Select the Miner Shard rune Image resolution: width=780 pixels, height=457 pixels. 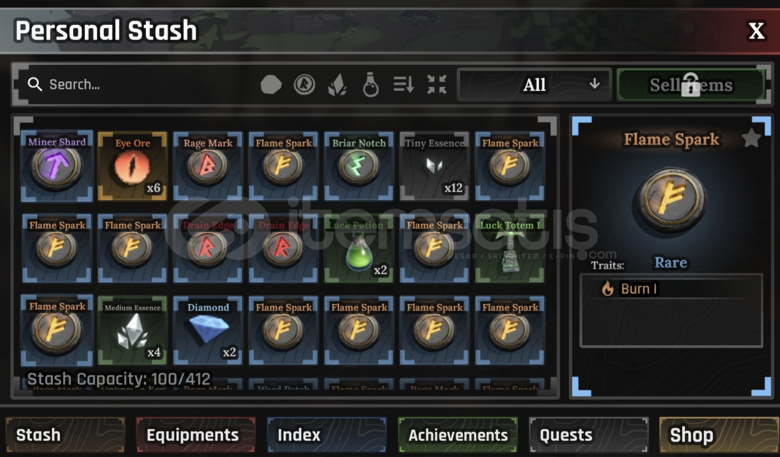[x=57, y=166]
